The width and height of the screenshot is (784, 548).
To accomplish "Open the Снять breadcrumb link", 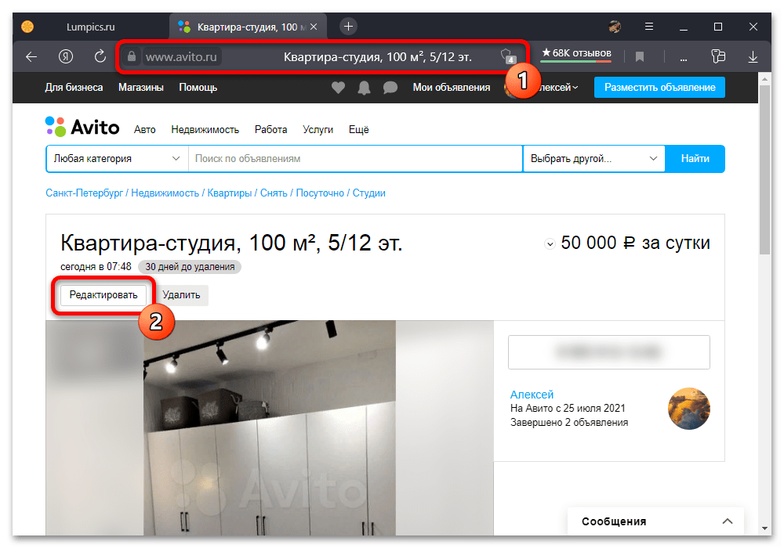I will (x=274, y=193).
